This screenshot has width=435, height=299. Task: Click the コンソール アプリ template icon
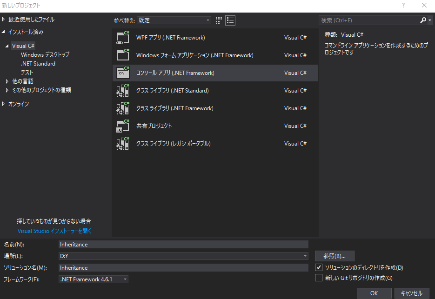123,73
